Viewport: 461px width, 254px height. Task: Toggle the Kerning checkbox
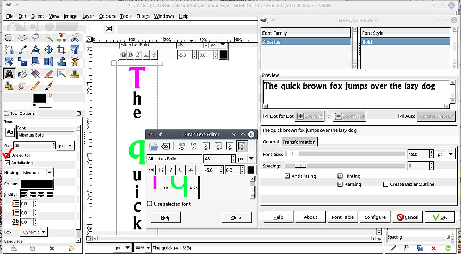(x=340, y=184)
